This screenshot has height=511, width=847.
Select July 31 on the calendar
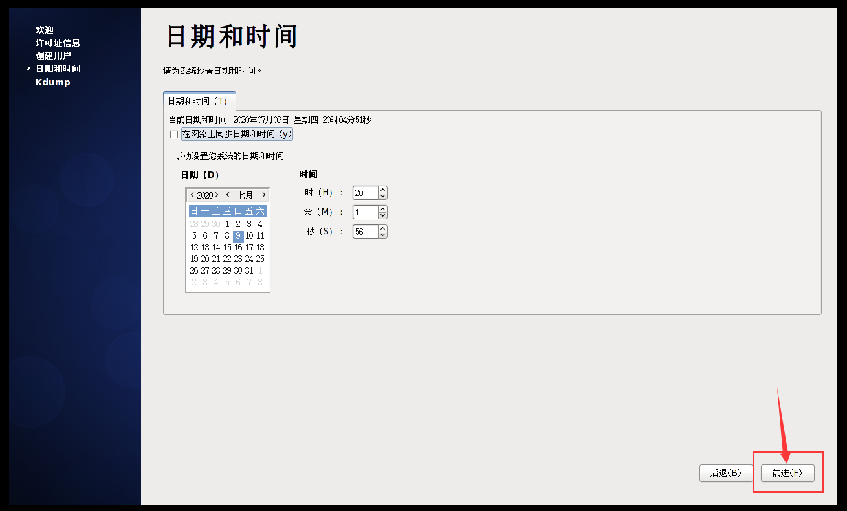pos(249,270)
